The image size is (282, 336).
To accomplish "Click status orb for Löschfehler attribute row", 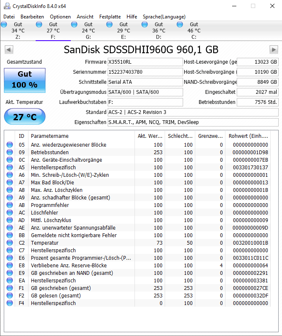I will 10,213.
